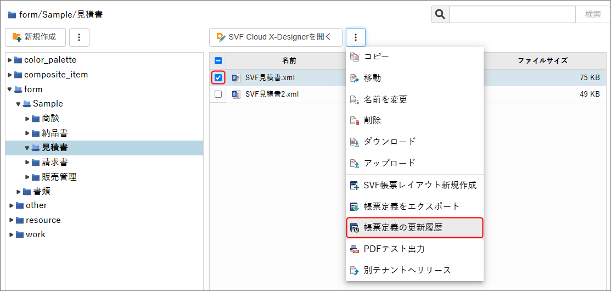Expand the 請求書 tree node
This screenshot has width=611, height=291.
click(x=27, y=162)
